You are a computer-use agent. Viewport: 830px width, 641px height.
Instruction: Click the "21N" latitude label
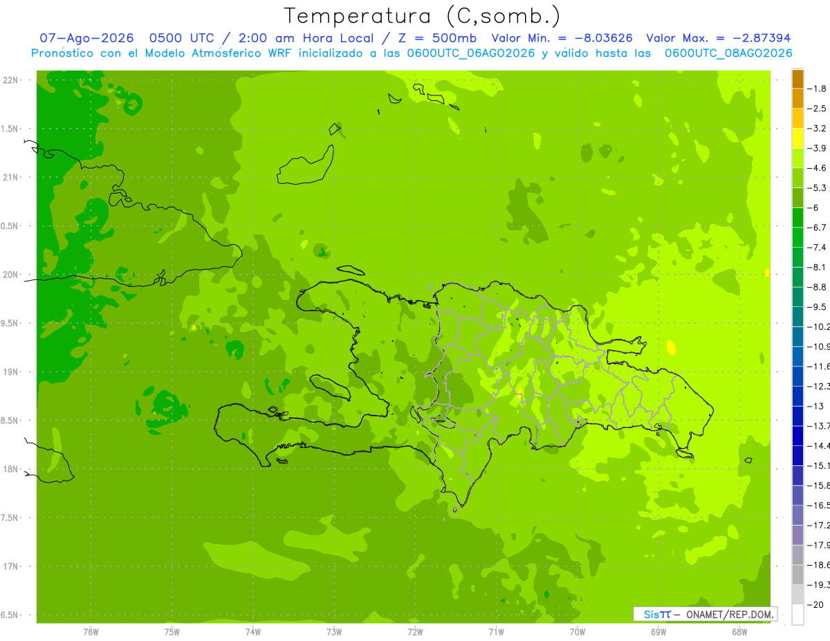[12, 177]
